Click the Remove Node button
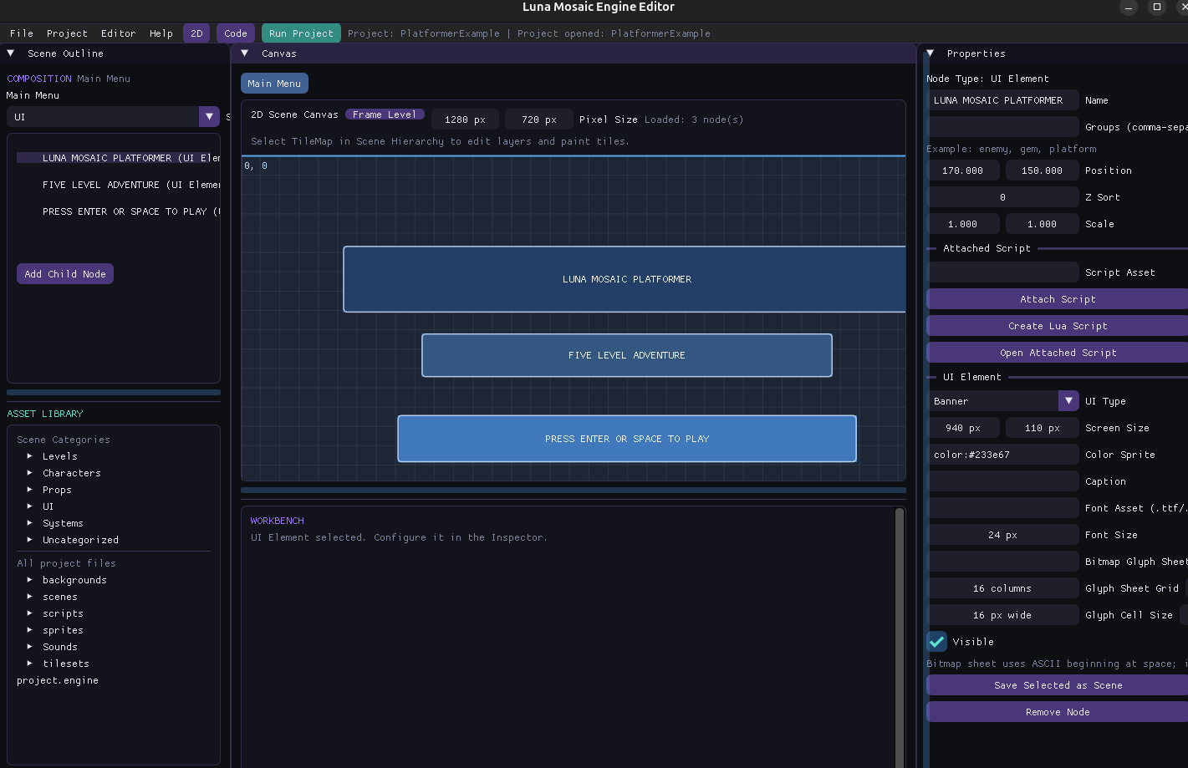The height and width of the screenshot is (768, 1188). pyautogui.click(x=1058, y=712)
